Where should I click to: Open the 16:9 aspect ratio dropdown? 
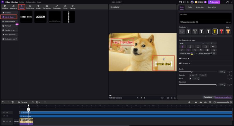pos(163,98)
